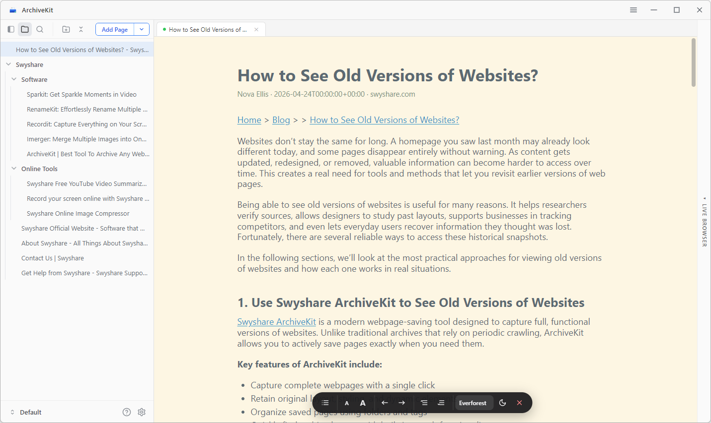Follow the Home breadcrumb link
711x423 pixels.
249,120
